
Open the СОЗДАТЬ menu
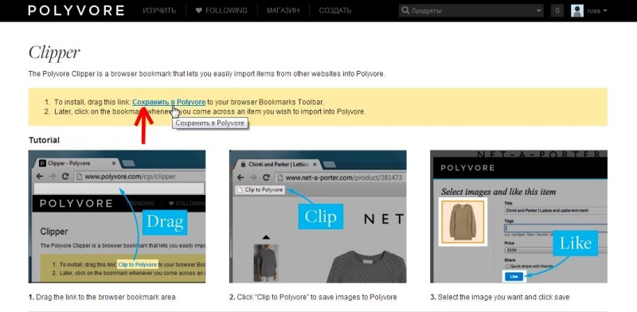335,10
